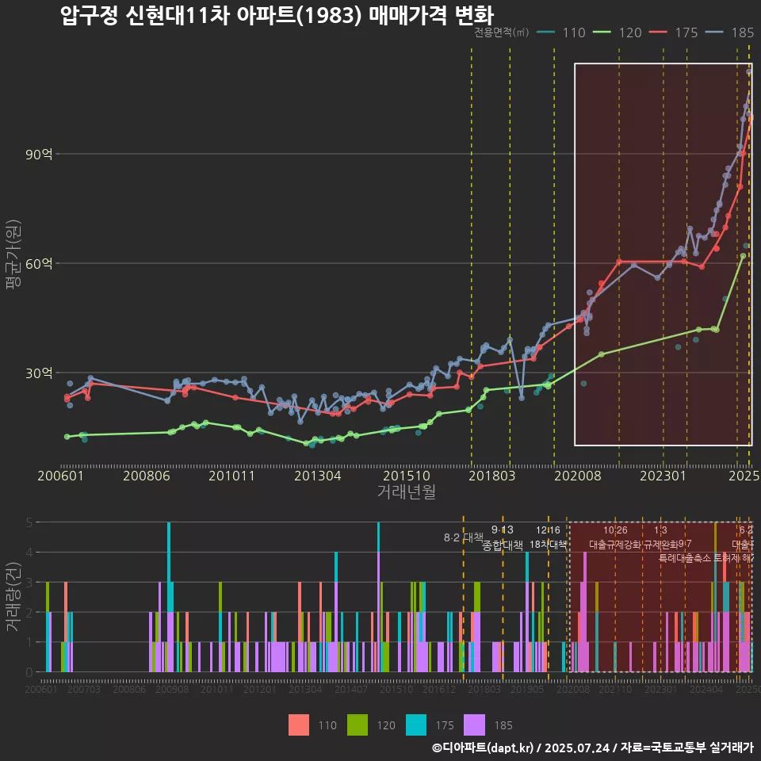Click the '185' number in the top legend
The width and height of the screenshot is (761, 761).
[x=743, y=33]
